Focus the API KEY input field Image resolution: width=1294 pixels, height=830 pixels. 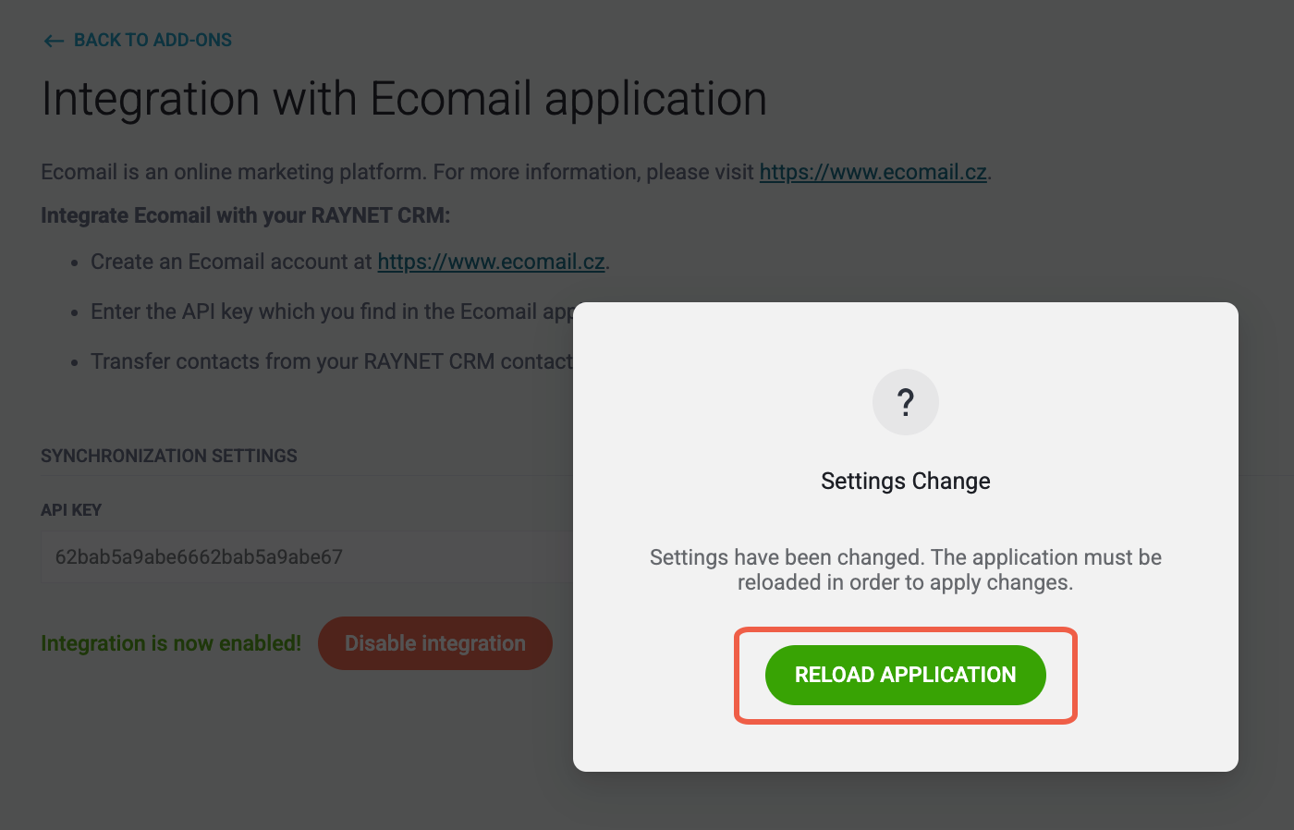click(307, 557)
